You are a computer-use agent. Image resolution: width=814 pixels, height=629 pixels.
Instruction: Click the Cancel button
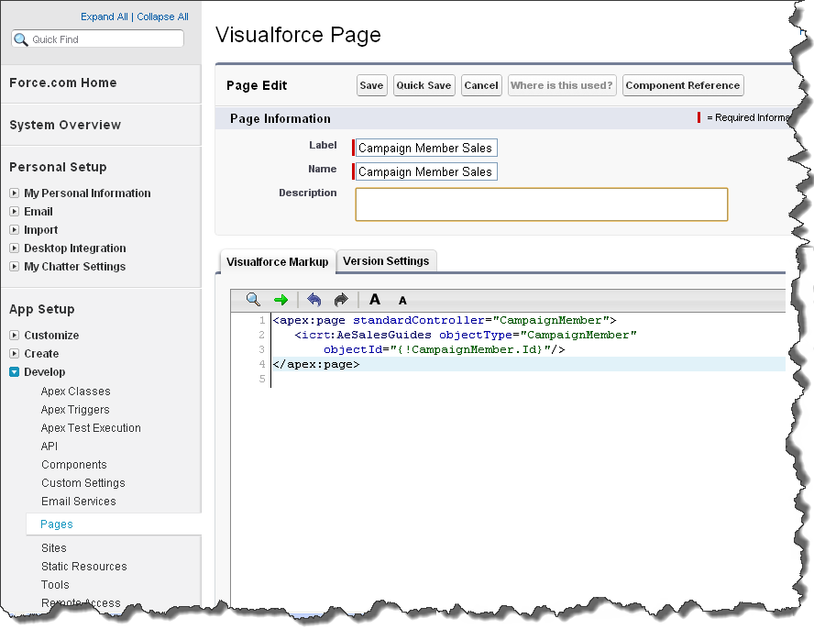(x=480, y=85)
